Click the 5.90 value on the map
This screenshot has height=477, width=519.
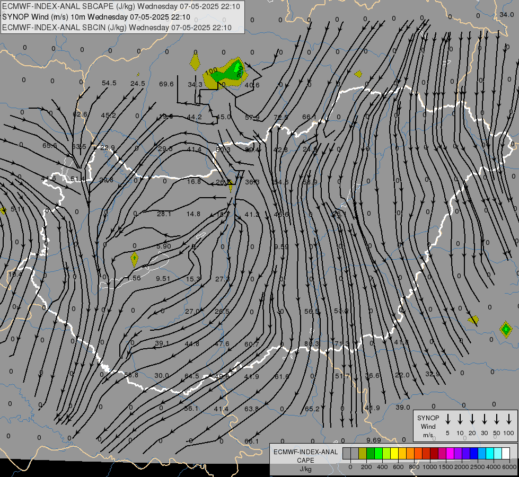(x=163, y=246)
